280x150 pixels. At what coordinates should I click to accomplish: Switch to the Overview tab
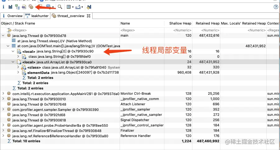tap(12, 16)
